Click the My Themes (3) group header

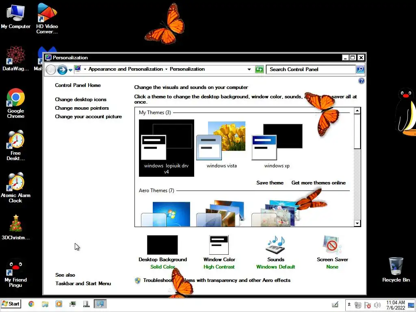pos(155,113)
